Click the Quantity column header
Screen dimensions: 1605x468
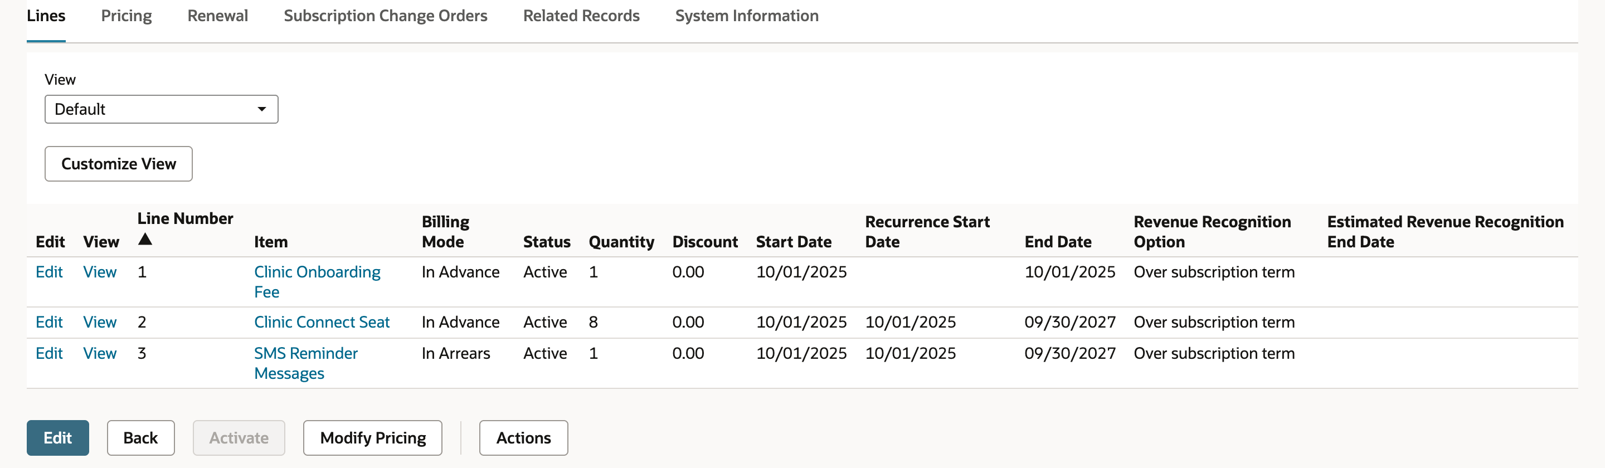pyautogui.click(x=621, y=242)
